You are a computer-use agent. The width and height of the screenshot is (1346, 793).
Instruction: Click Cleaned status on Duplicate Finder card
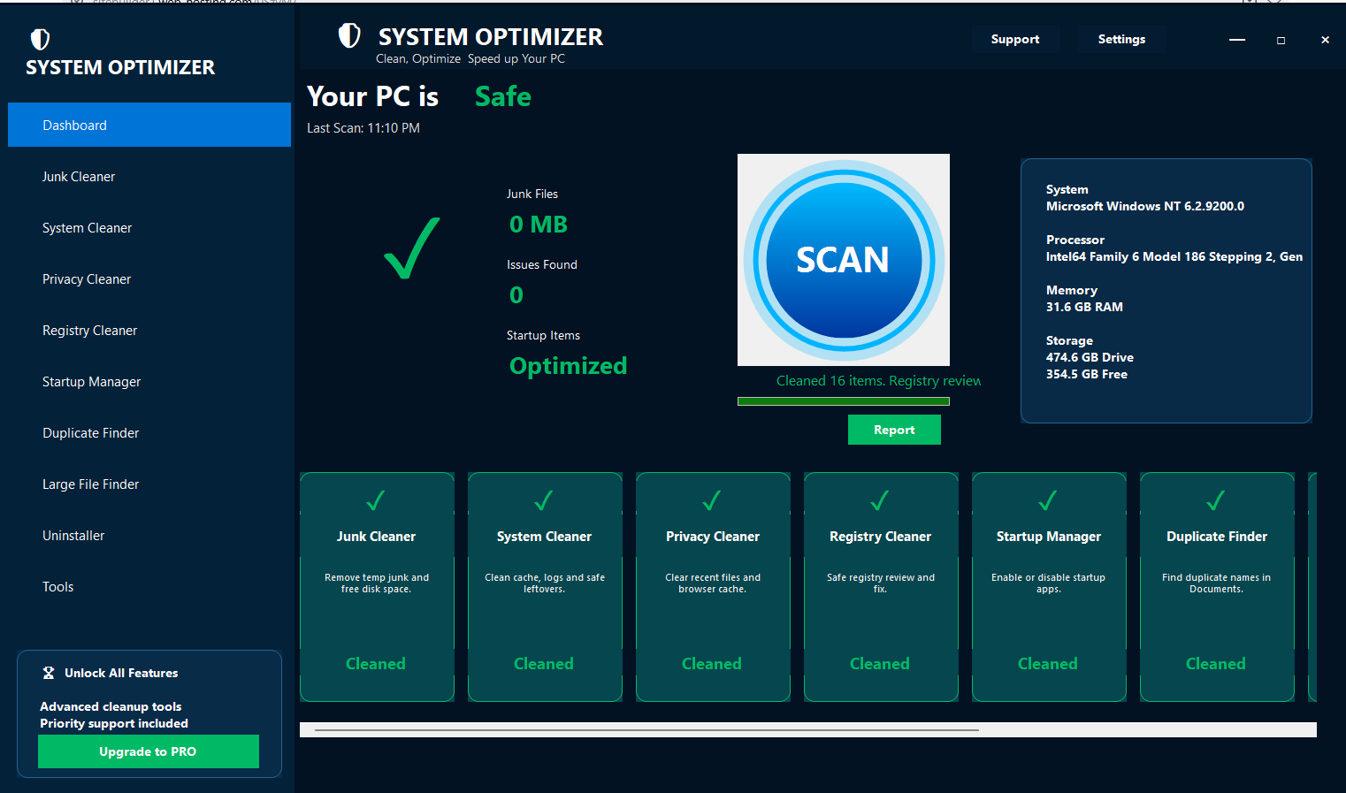pyautogui.click(x=1216, y=664)
